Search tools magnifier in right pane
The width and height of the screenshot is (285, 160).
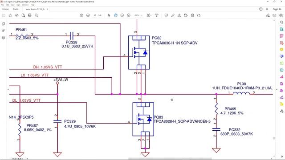[x=281, y=22]
